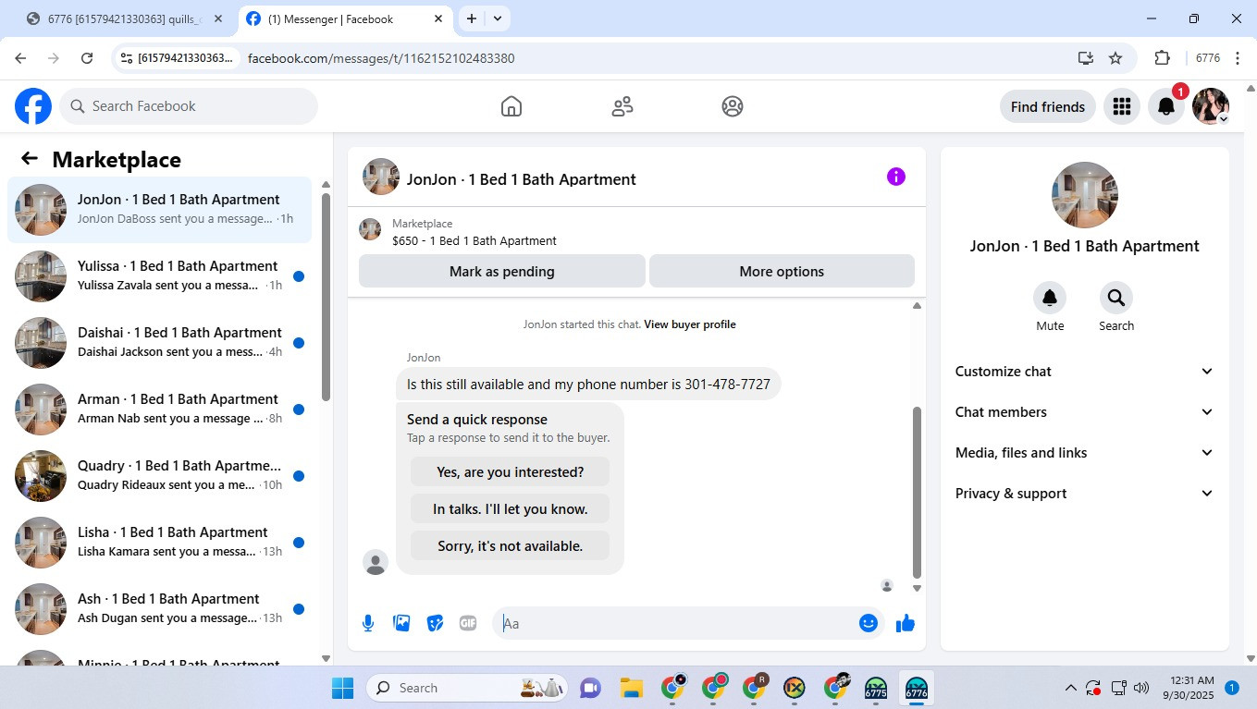Send quick reply In talks. I'll let you know.
1257x709 pixels.
pos(511,509)
